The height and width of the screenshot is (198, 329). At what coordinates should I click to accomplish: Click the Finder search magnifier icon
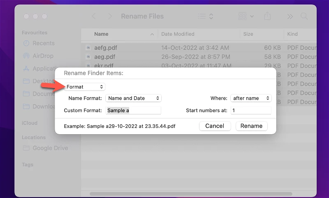pyautogui.click(x=304, y=16)
